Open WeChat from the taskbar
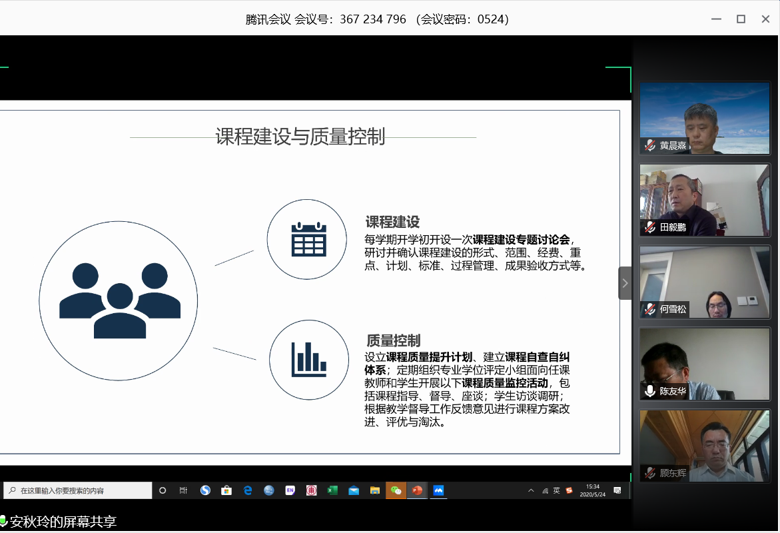780x533 pixels. tap(396, 490)
